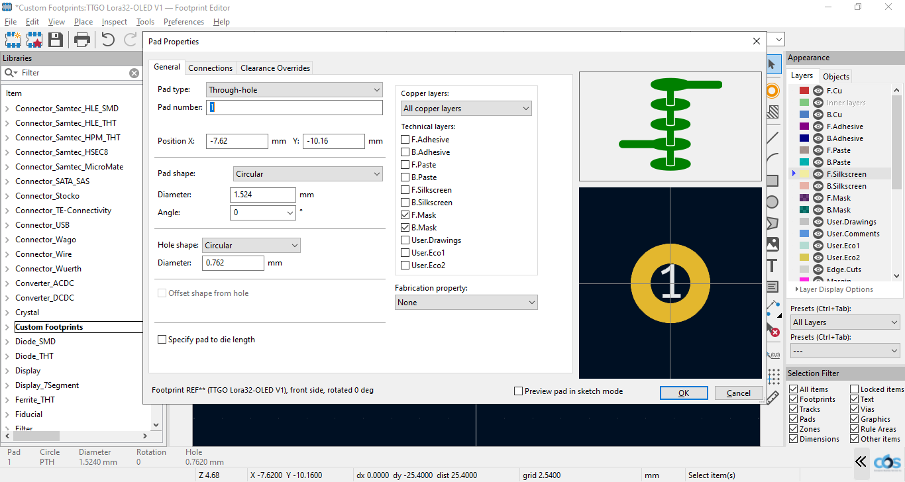Select the Draw Rectangle tool

coord(772,181)
